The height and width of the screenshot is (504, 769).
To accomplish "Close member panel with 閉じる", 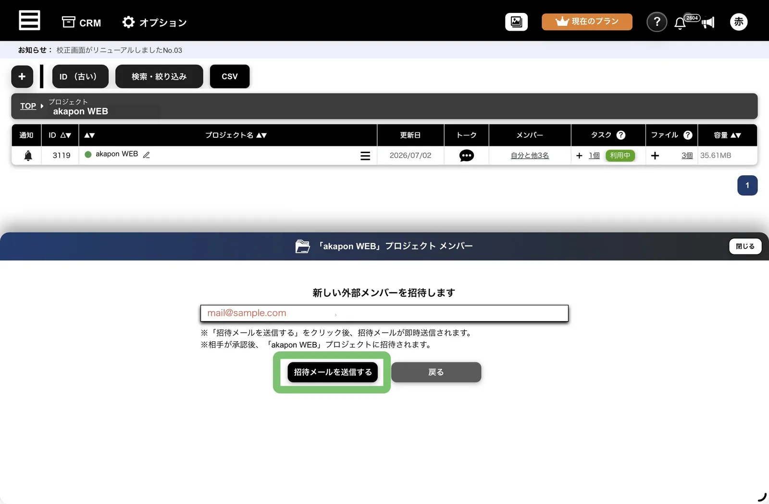I will point(745,246).
